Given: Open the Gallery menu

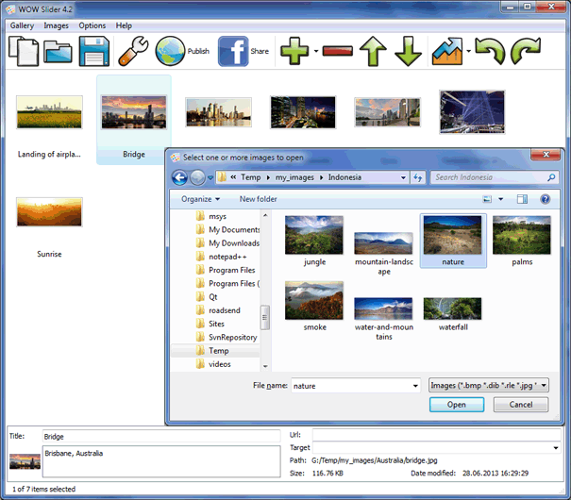Looking at the screenshot, I should pyautogui.click(x=22, y=25).
